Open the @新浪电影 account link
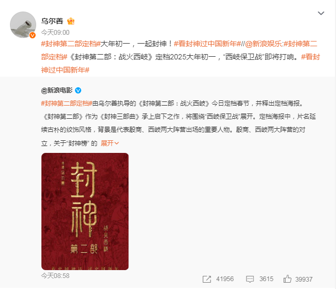Screen dimensions: 336x289 [x=57, y=90]
